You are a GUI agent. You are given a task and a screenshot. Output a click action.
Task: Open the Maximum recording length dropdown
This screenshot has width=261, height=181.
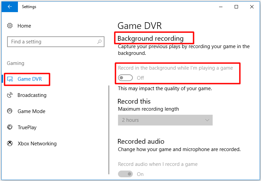(165, 120)
